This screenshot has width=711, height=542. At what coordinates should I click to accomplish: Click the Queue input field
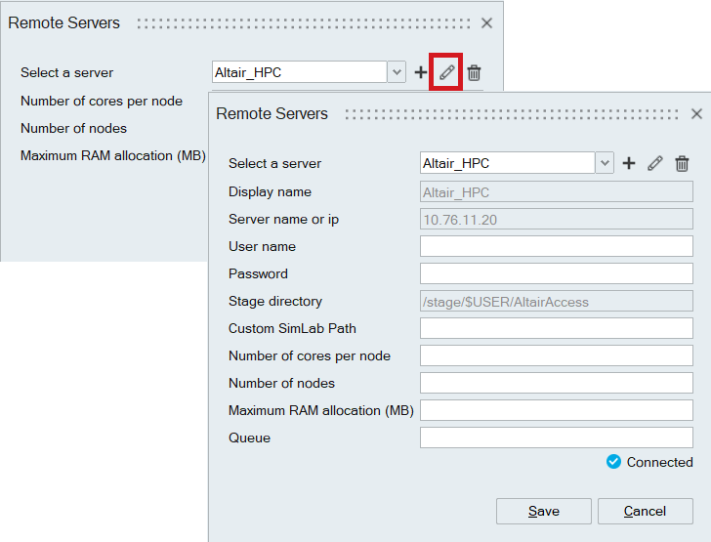point(556,438)
